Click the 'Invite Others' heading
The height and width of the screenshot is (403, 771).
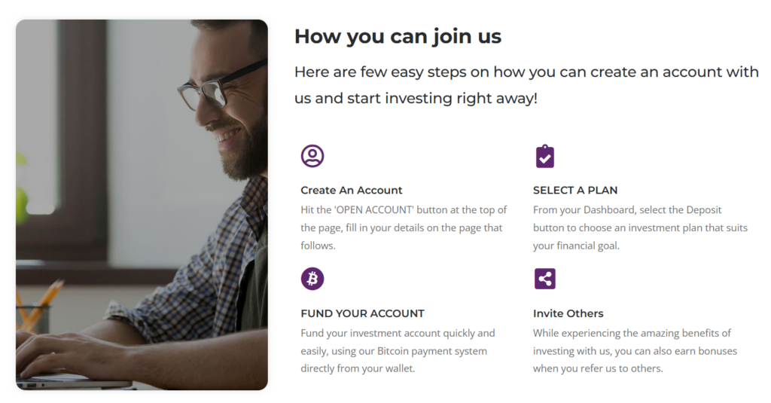coord(568,313)
